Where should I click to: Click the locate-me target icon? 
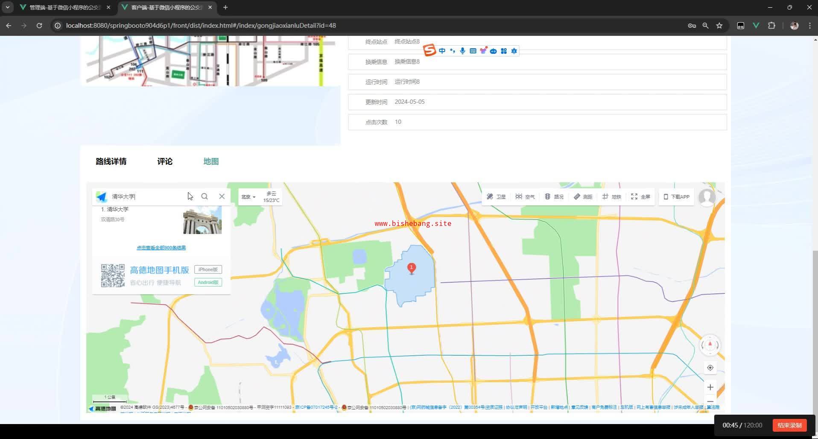(x=710, y=368)
